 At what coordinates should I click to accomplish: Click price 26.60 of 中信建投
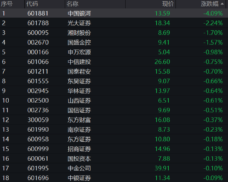click(x=162, y=62)
